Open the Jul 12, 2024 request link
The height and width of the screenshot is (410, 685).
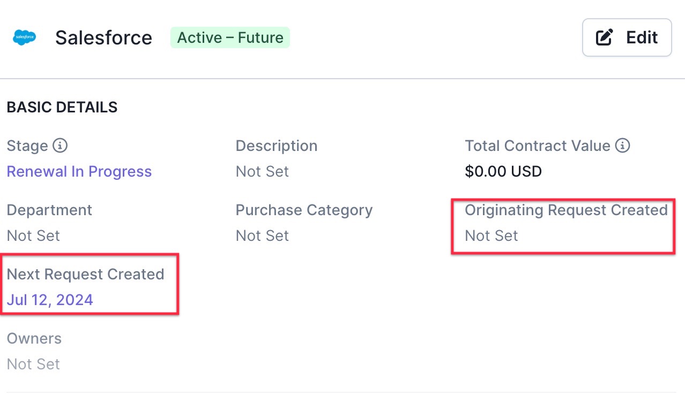[x=50, y=300]
